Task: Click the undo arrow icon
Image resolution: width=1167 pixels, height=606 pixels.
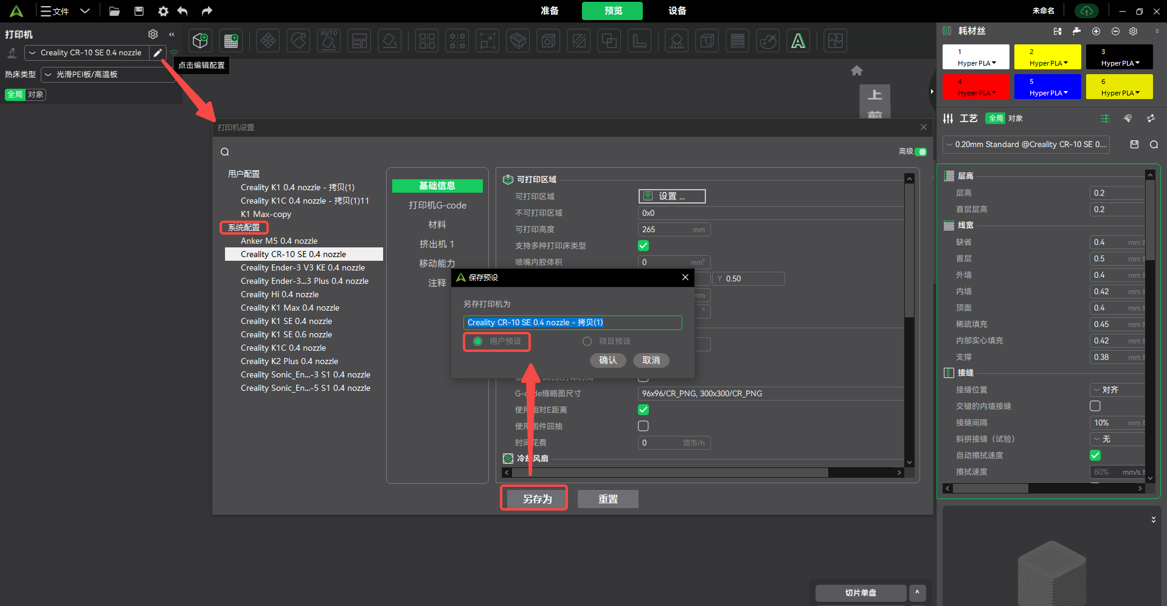Action: pyautogui.click(x=182, y=11)
